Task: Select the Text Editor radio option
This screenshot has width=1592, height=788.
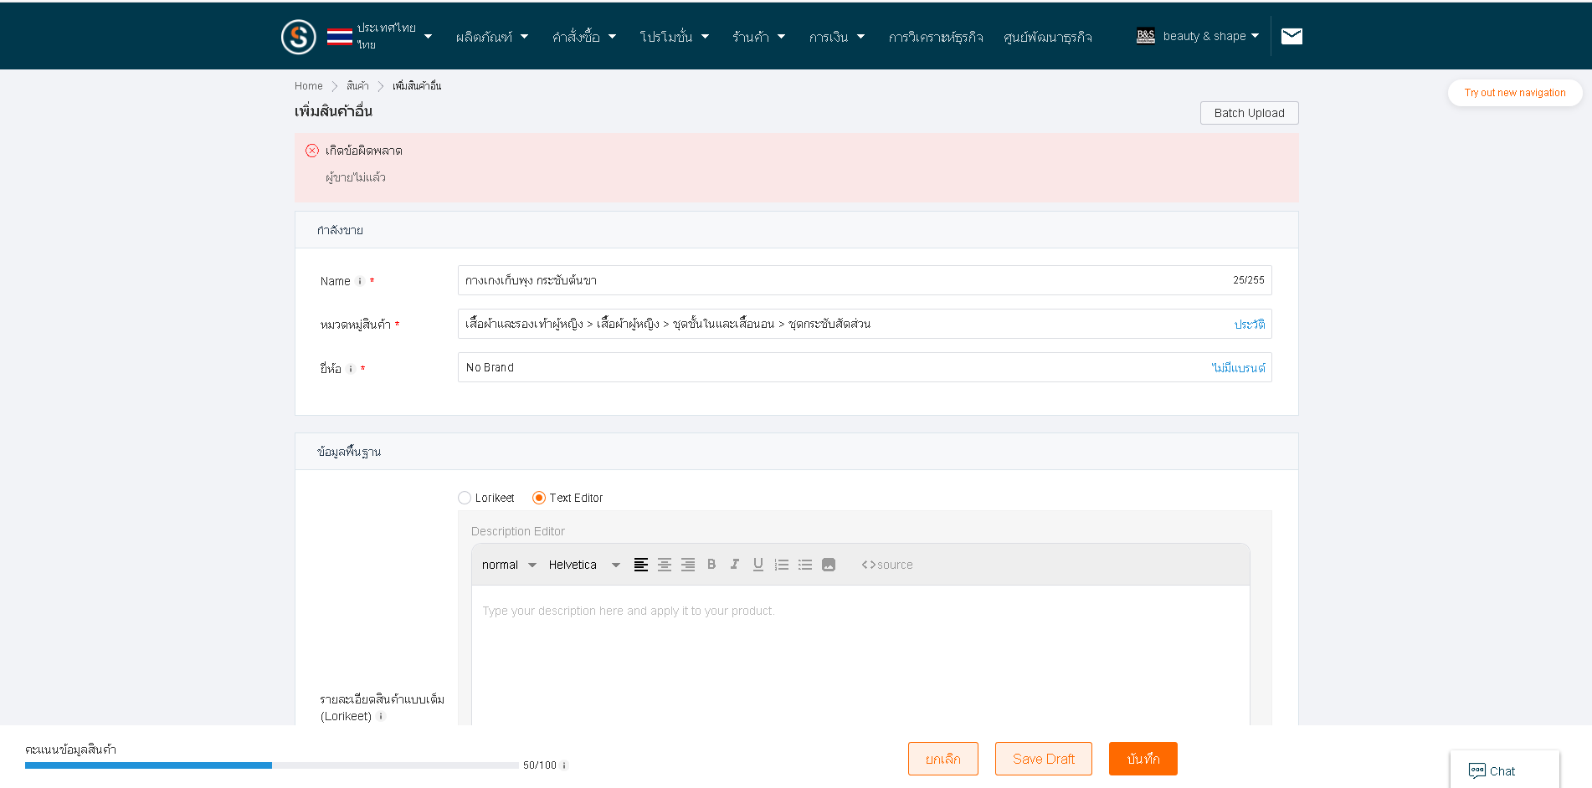Action: 539,498
